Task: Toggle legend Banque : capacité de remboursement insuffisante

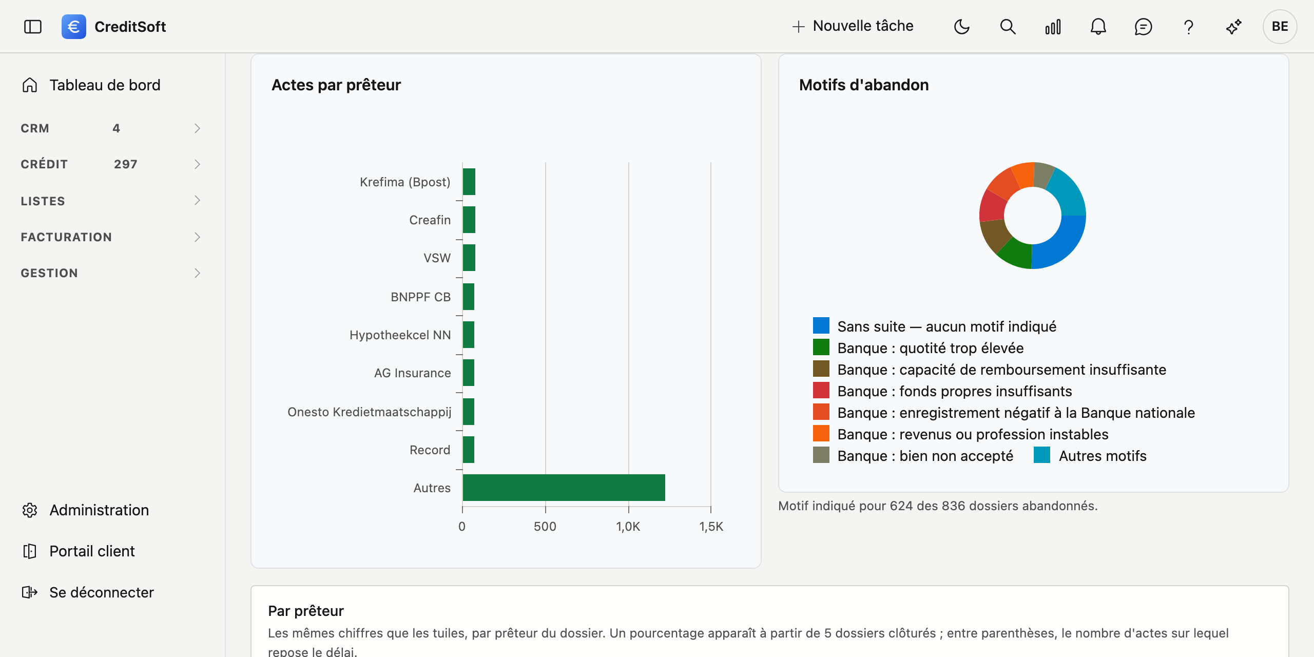Action: pyautogui.click(x=990, y=370)
